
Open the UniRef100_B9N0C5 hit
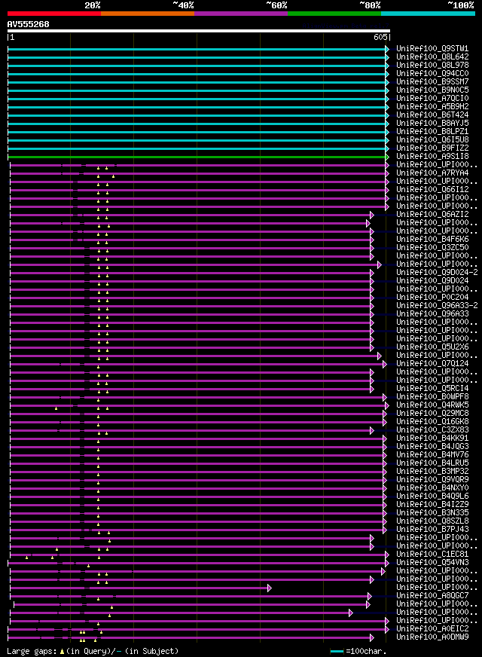pos(432,90)
